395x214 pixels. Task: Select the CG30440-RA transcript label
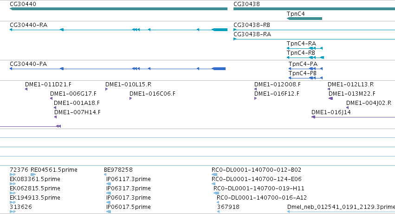click(28, 25)
